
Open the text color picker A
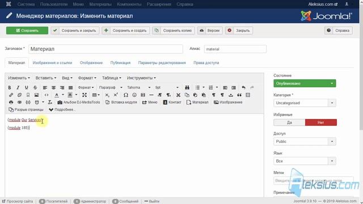pyautogui.click(x=57, y=95)
